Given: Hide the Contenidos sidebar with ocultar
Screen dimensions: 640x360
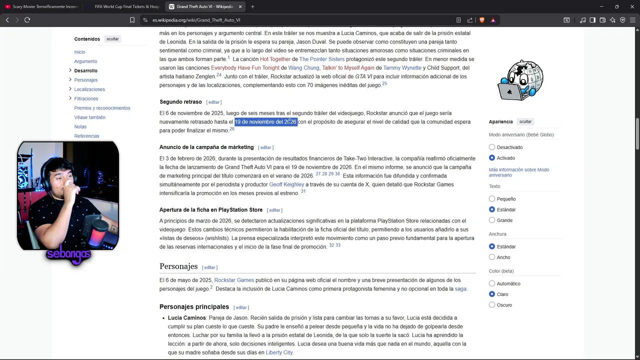Looking at the screenshot, I should [x=112, y=39].
